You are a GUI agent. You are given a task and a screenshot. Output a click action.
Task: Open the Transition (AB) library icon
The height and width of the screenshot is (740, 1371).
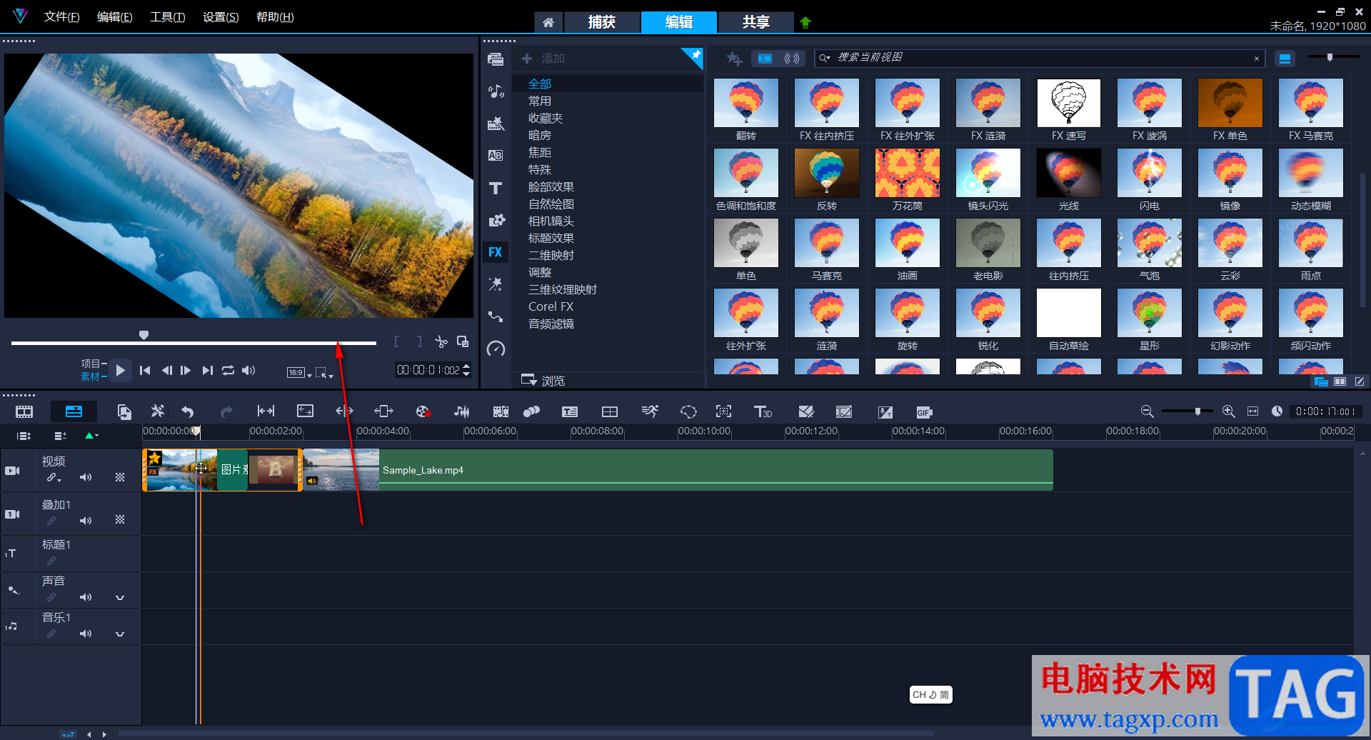tap(496, 156)
